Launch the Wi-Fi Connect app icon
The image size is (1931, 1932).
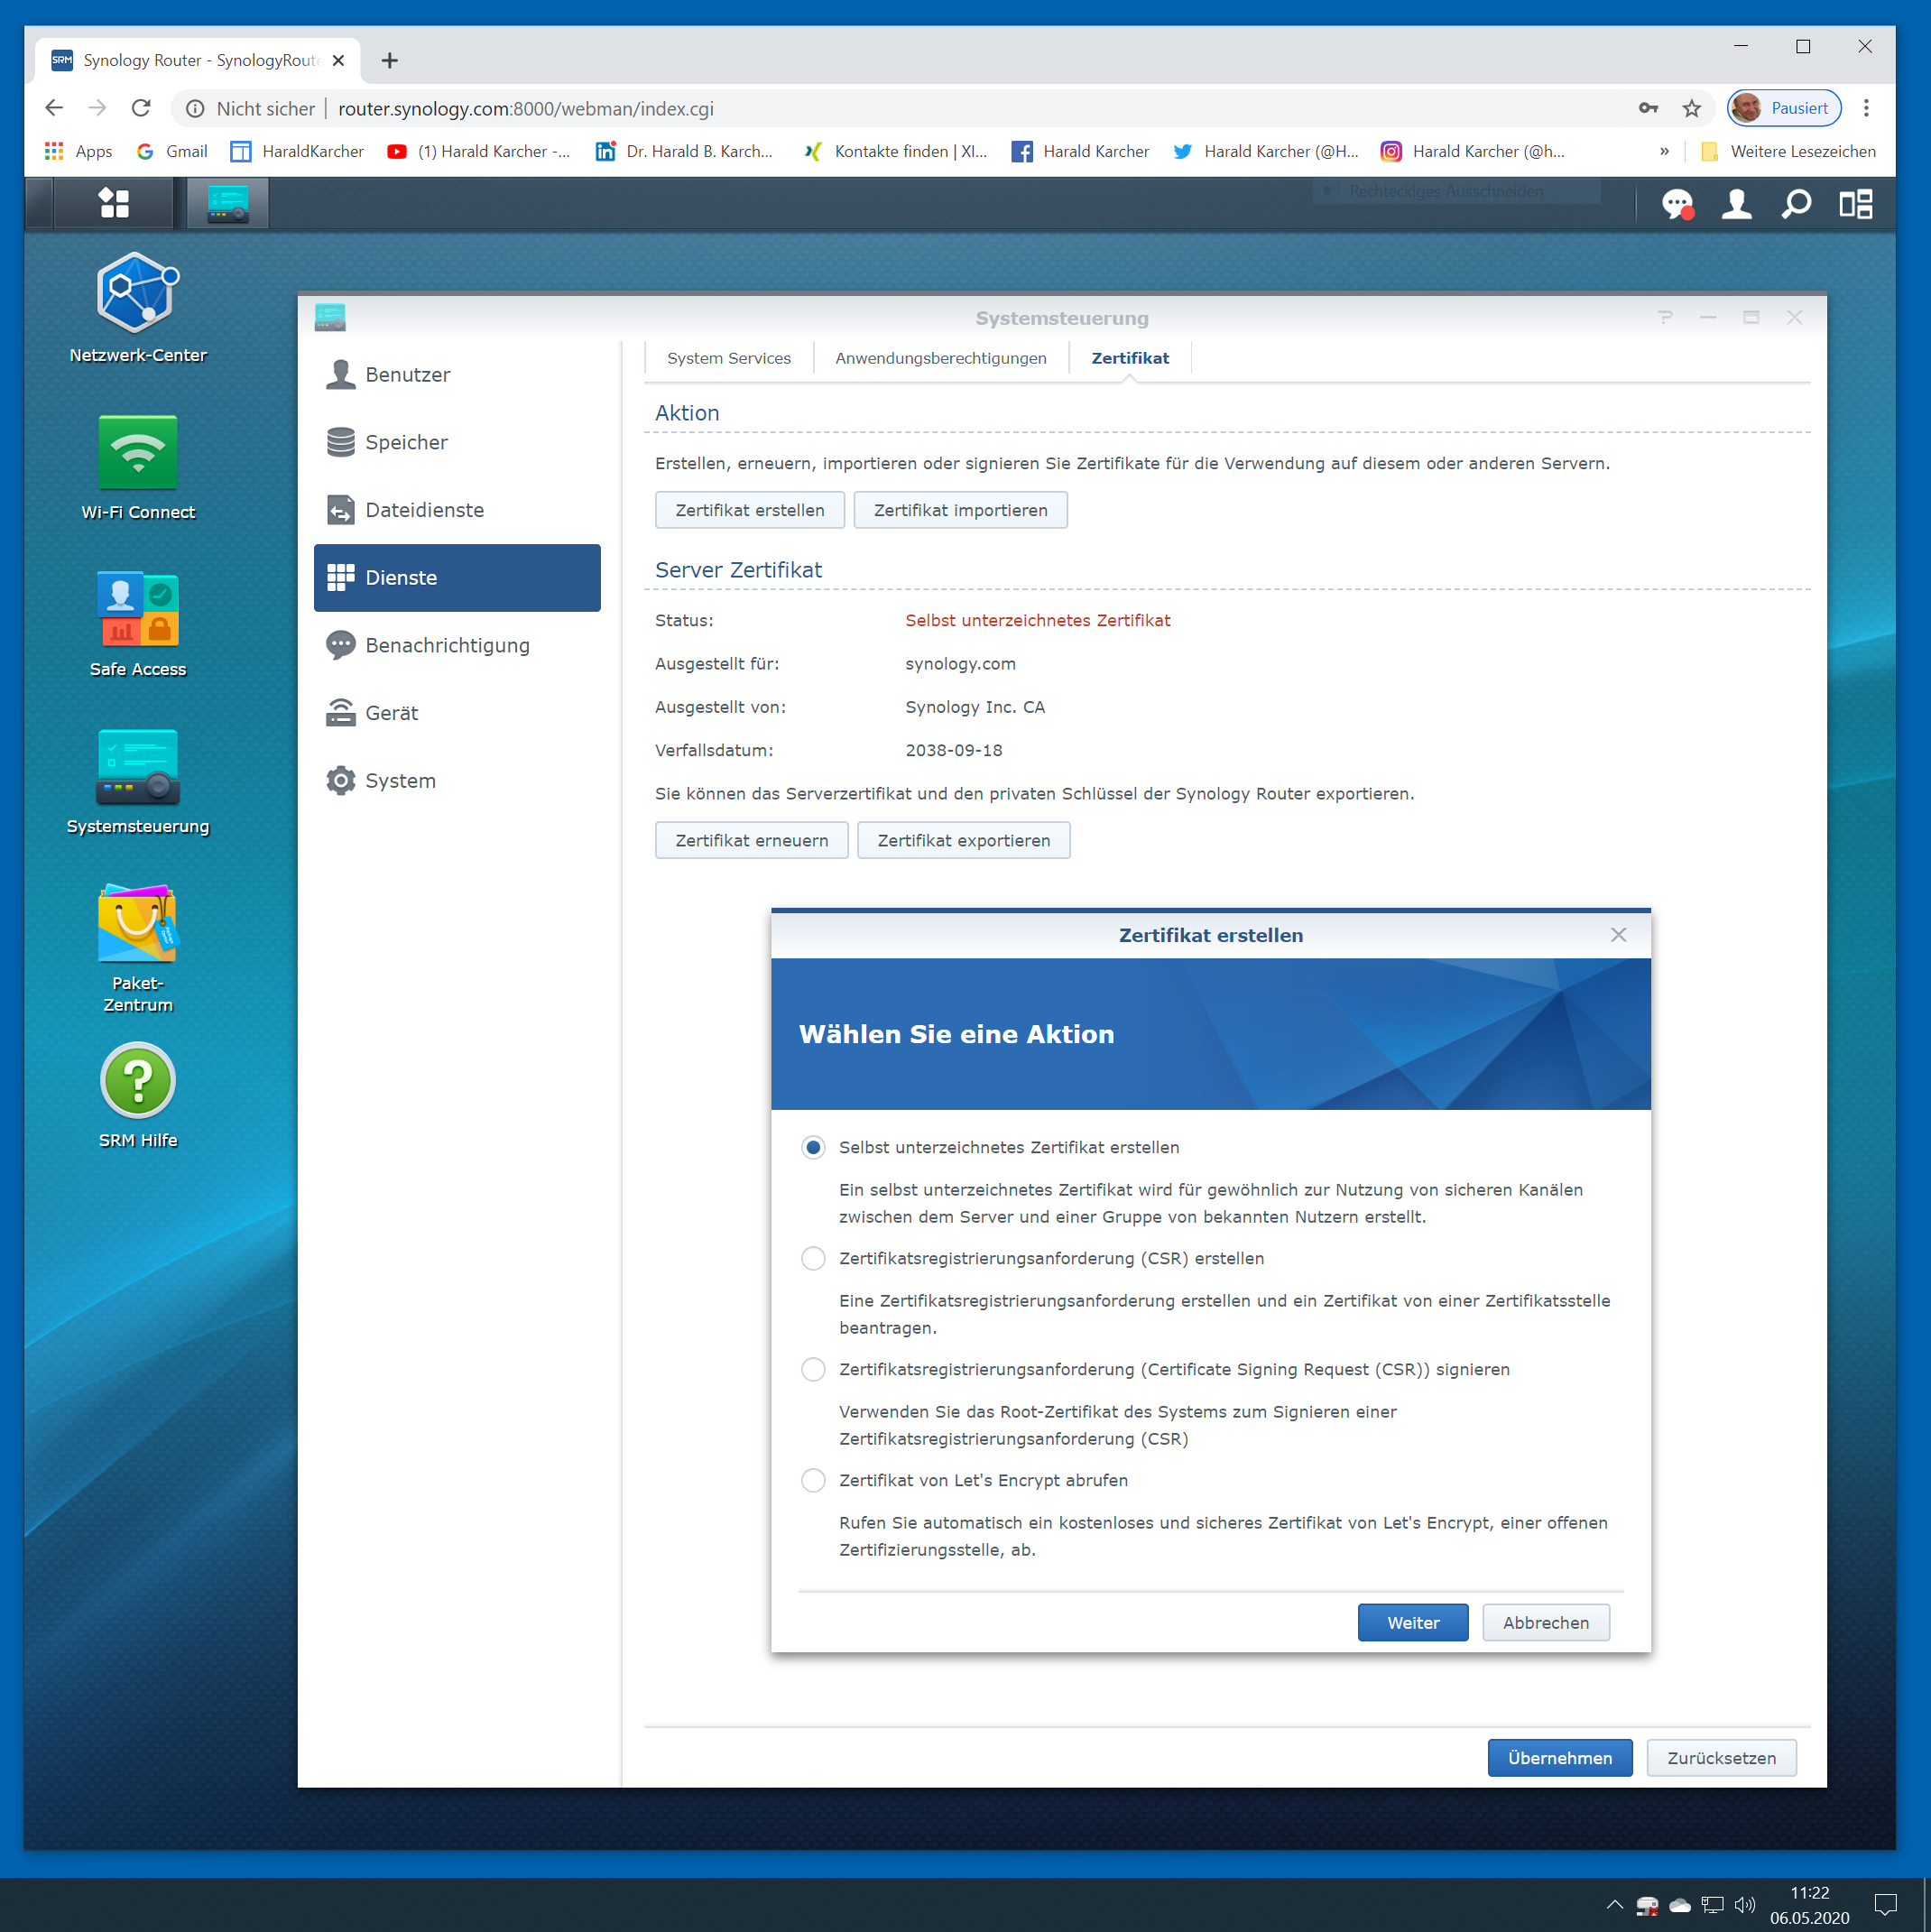[138, 453]
